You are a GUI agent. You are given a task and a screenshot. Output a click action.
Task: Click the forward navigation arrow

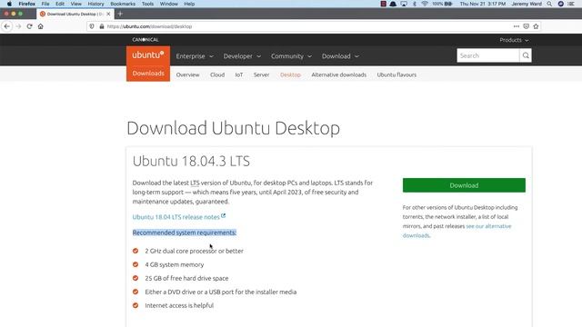[x=18, y=26]
